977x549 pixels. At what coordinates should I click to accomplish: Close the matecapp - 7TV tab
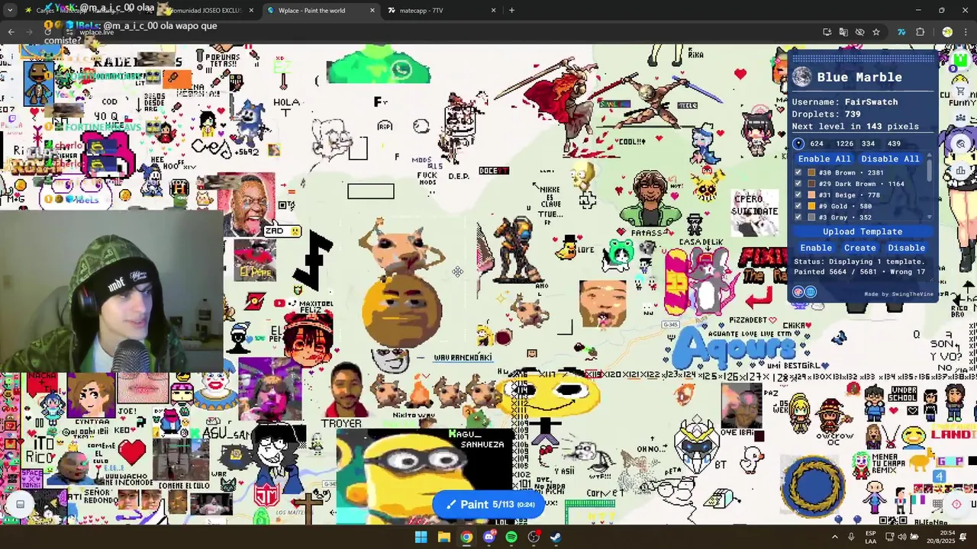[x=493, y=11]
